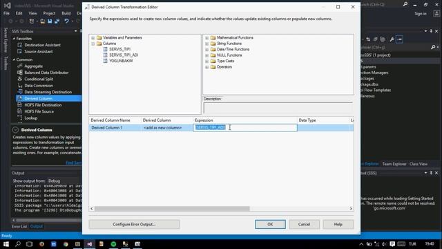Expand the NULL Functions node
Image resolution: width=442 pixels, height=249 pixels.
pos(207,55)
